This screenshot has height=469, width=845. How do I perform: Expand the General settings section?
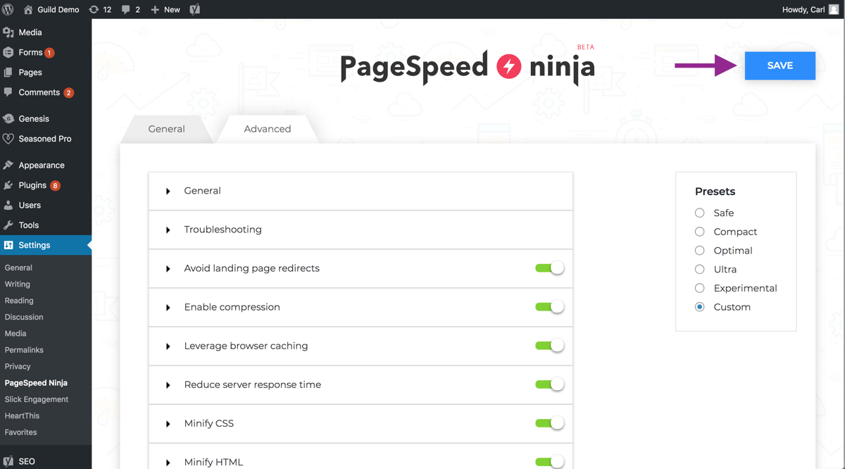point(202,190)
